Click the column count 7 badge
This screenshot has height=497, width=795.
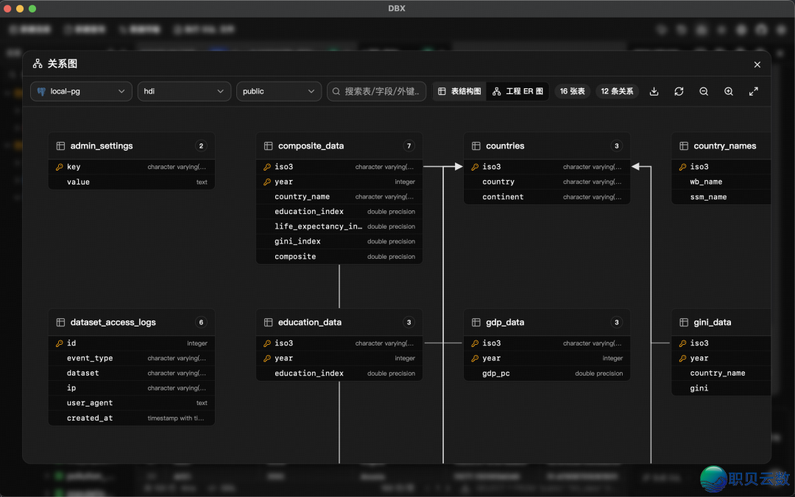pyautogui.click(x=409, y=146)
